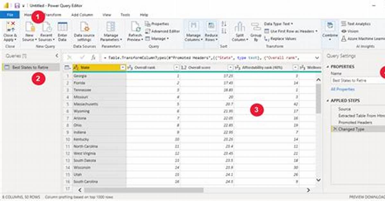Click the Split Column icon
Viewport: 385px width, 201px height.
239,27
